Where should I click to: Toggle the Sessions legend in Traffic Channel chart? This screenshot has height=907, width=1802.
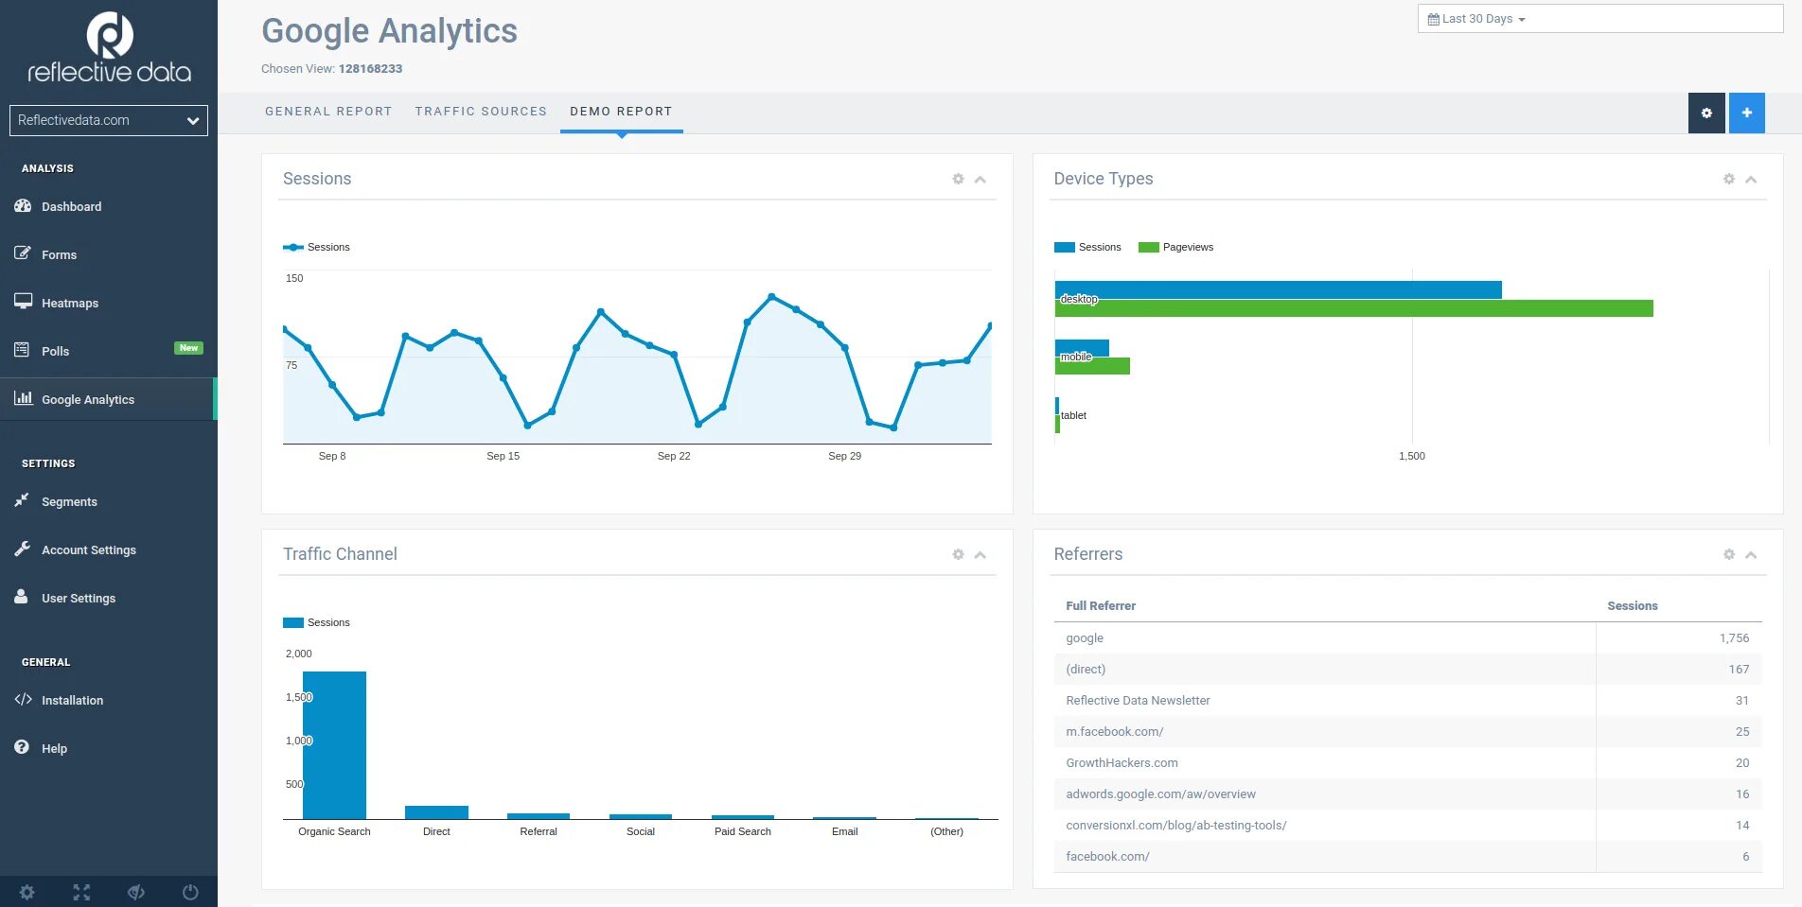(316, 622)
